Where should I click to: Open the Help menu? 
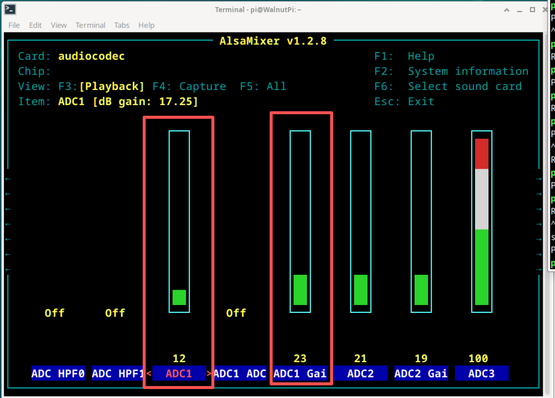pos(146,25)
